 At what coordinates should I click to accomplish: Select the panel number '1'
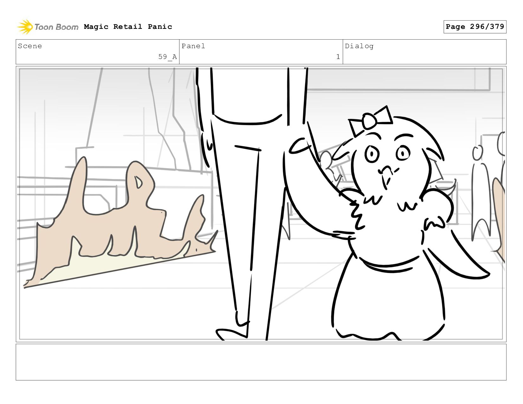(338, 57)
